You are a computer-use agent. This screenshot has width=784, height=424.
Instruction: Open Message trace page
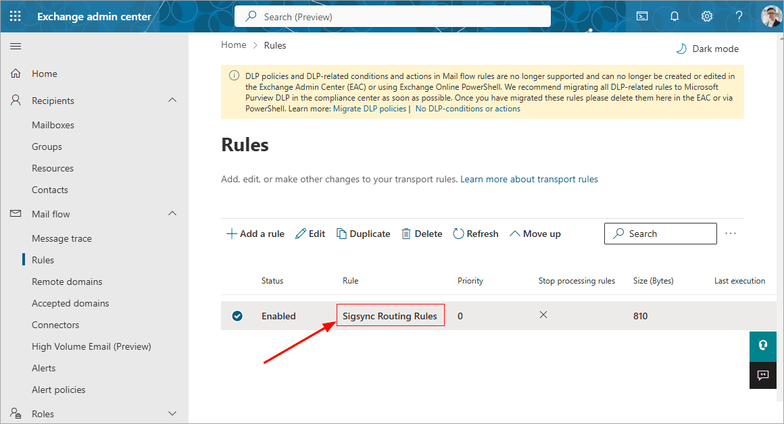tap(62, 238)
